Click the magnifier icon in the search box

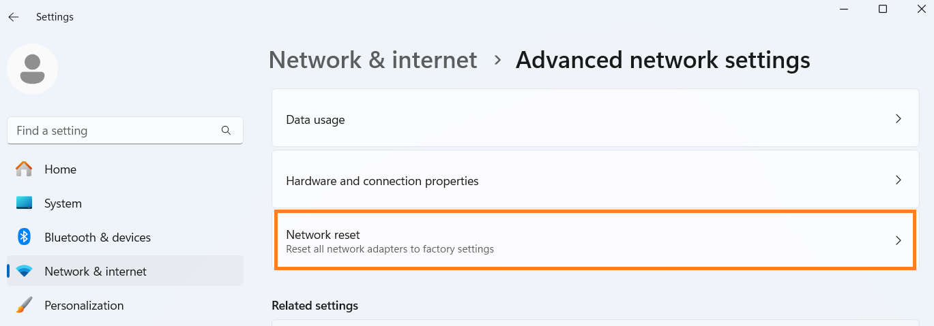tap(227, 131)
